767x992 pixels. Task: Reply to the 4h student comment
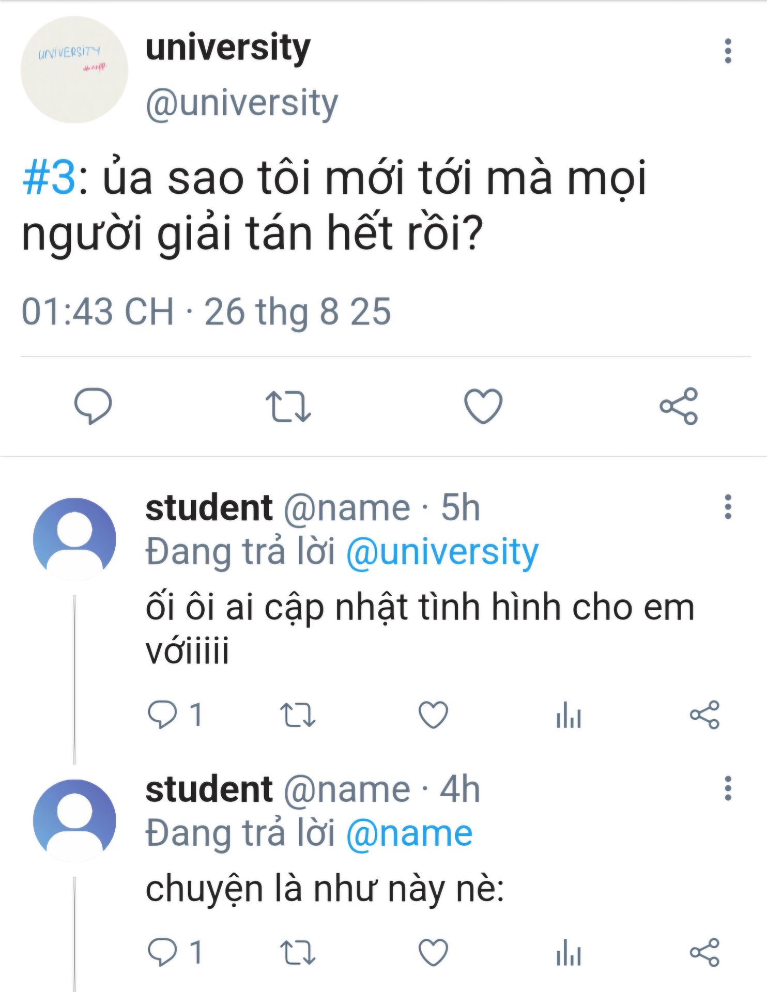click(x=162, y=952)
